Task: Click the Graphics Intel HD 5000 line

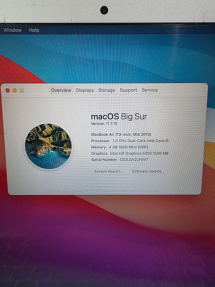Action: (x=130, y=153)
